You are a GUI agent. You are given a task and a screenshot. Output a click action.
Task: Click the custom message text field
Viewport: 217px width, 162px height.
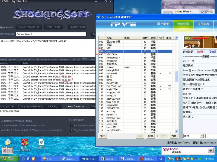[51, 34]
